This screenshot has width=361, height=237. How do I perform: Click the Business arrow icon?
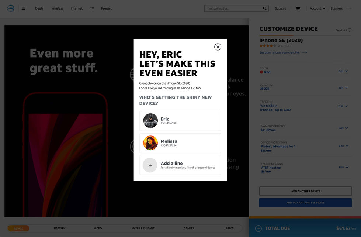point(349,8)
